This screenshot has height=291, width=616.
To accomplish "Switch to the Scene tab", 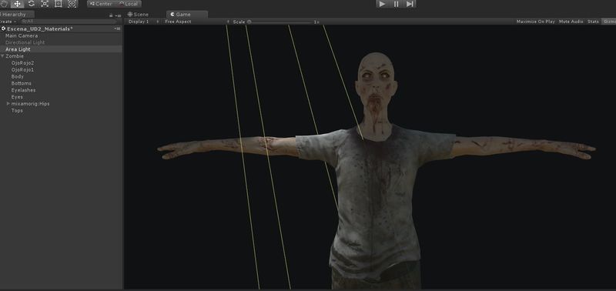I will pos(139,15).
